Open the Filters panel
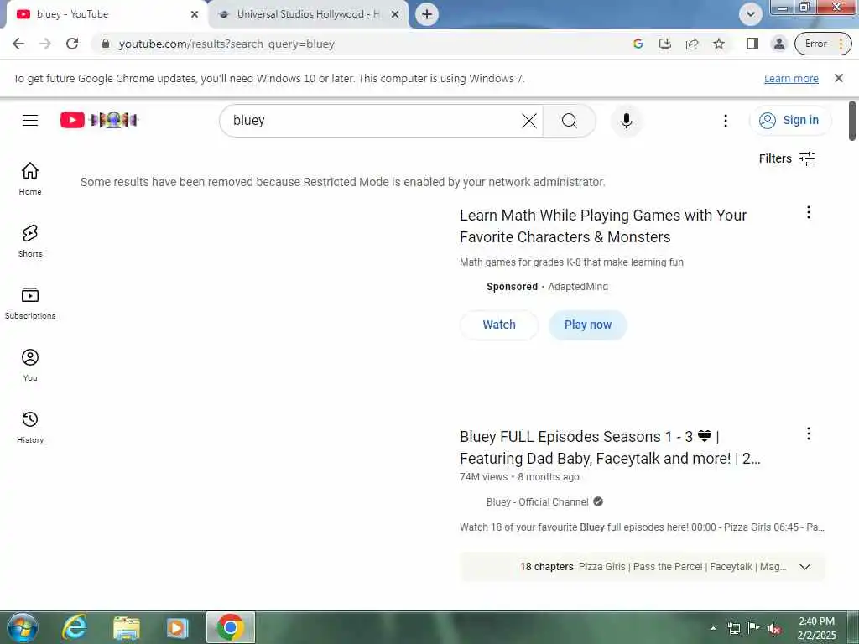Screen dimensions: 859x644 [787, 158]
